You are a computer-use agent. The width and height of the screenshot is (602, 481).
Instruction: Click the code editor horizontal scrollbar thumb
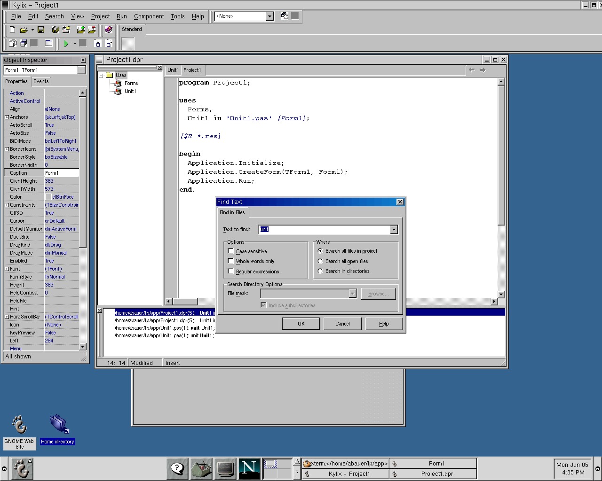[x=185, y=302]
